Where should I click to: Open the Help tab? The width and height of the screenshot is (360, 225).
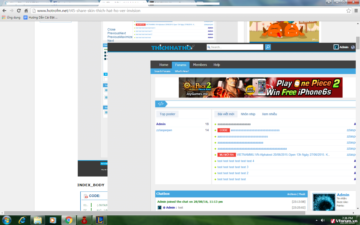tap(217, 65)
